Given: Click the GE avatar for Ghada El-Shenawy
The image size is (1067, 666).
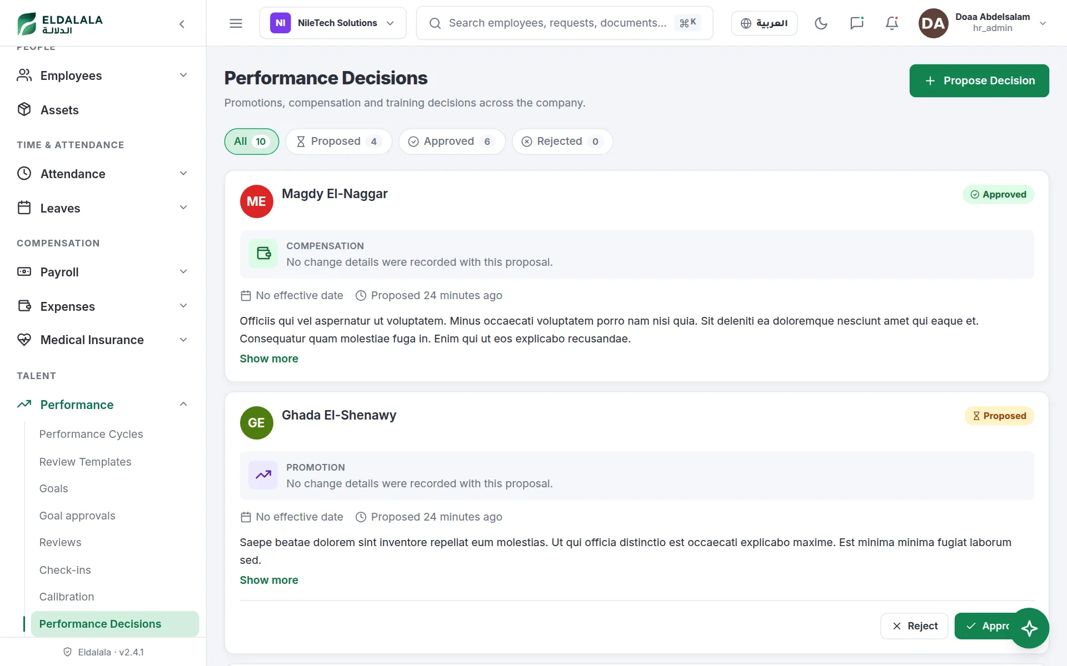Looking at the screenshot, I should pyautogui.click(x=256, y=423).
